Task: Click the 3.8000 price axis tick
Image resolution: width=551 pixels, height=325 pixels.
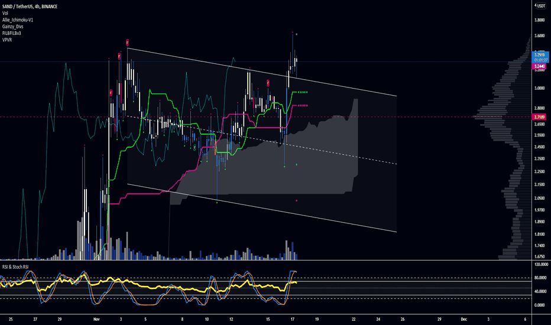Action: coord(539,20)
